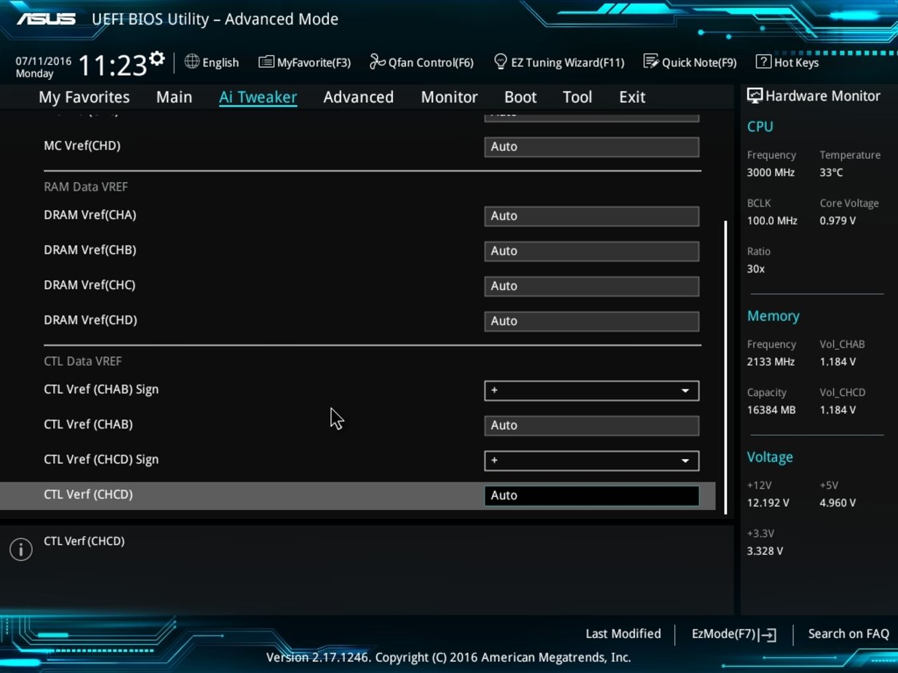
Task: Show Hot Keys question-mark icon
Action: pyautogui.click(x=763, y=61)
